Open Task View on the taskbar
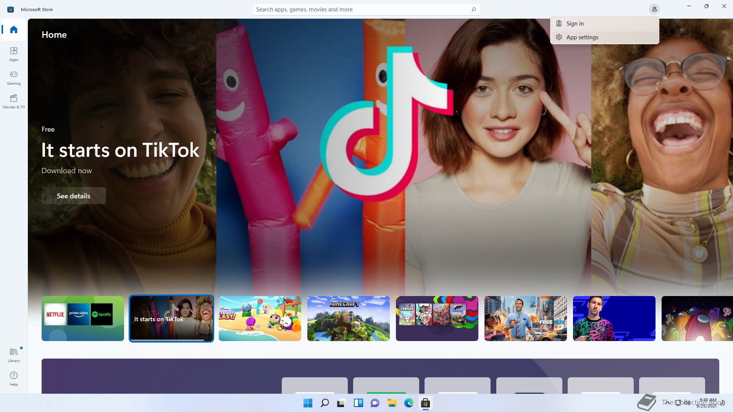The image size is (733, 412). tap(341, 403)
